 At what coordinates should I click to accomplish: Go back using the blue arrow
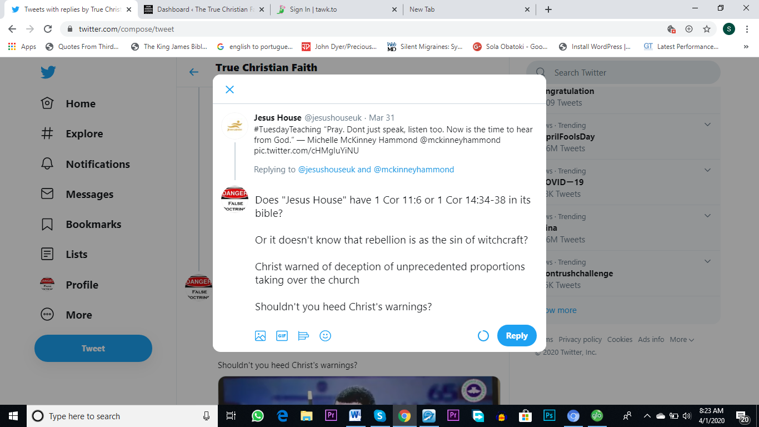click(194, 72)
